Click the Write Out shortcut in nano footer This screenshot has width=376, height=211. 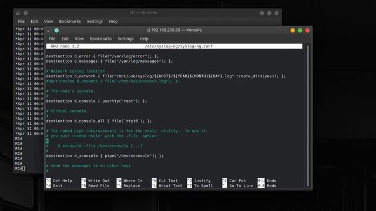coord(95,181)
